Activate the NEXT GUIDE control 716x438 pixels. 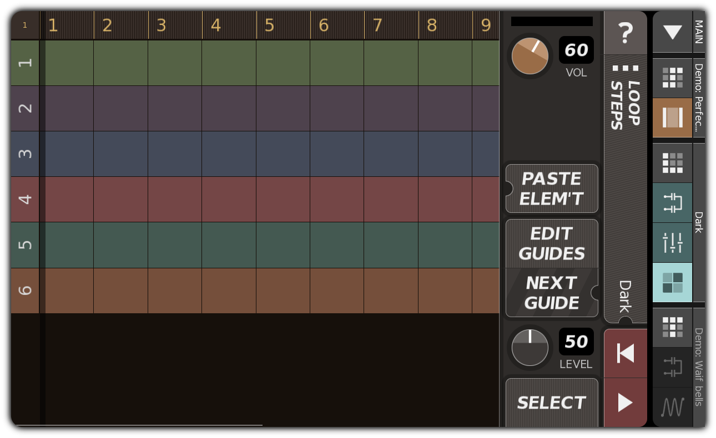(551, 293)
